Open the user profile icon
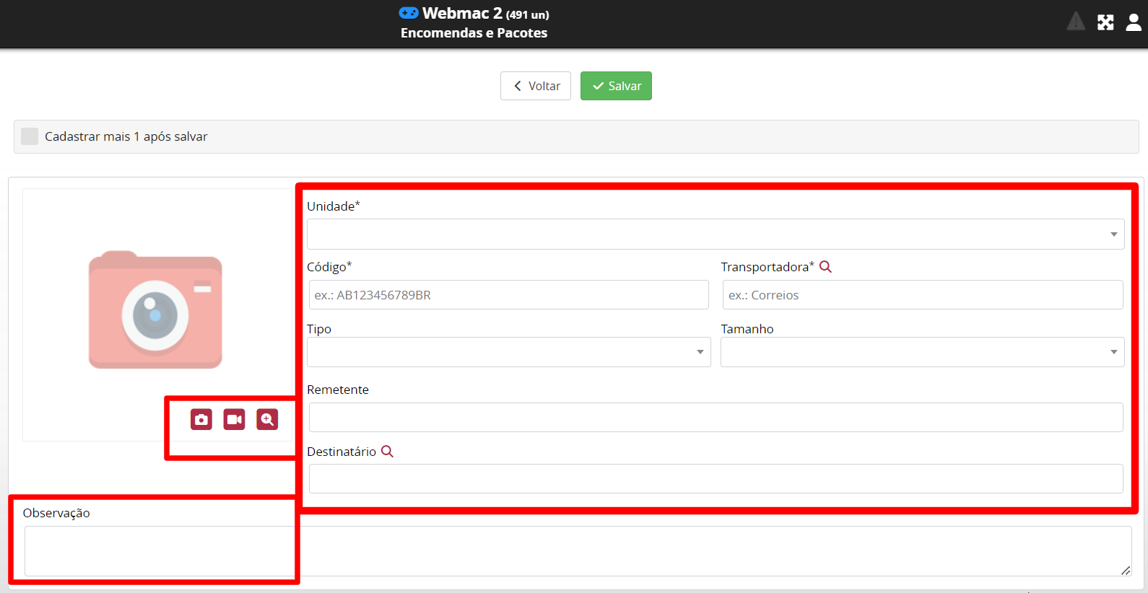The image size is (1148, 593). 1134,22
